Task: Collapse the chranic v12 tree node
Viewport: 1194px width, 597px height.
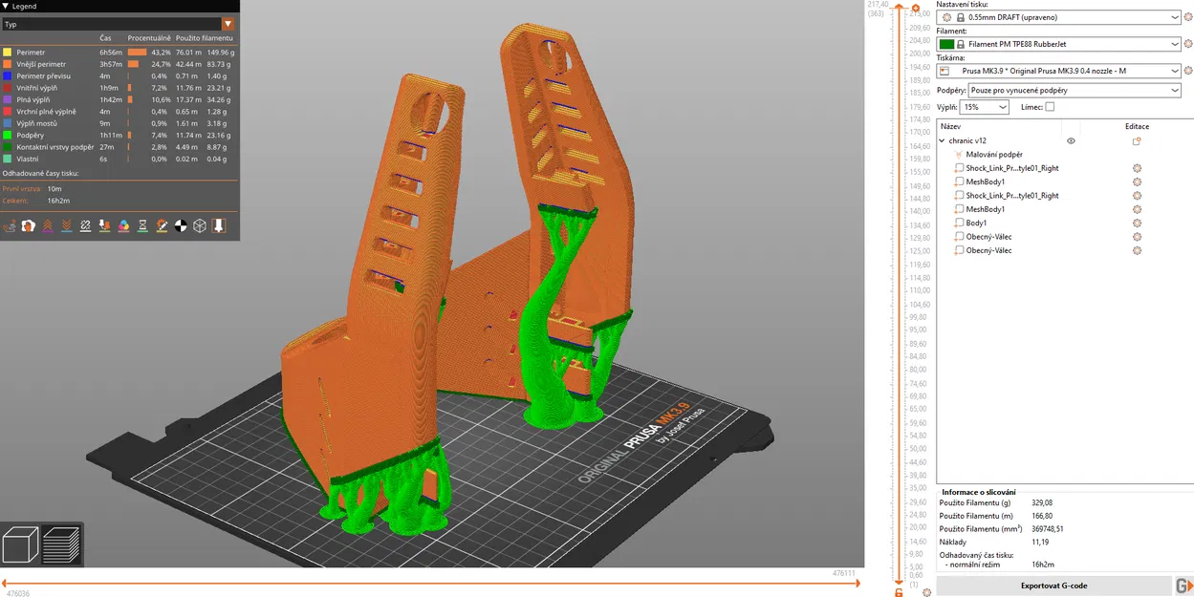Action: tap(942, 140)
